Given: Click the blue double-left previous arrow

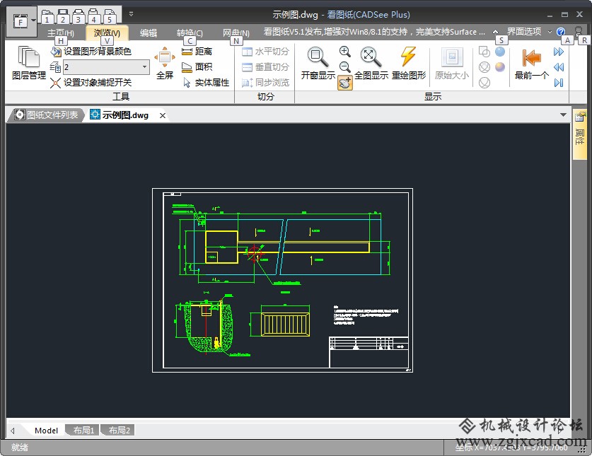Looking at the screenshot, I should pos(558,67).
